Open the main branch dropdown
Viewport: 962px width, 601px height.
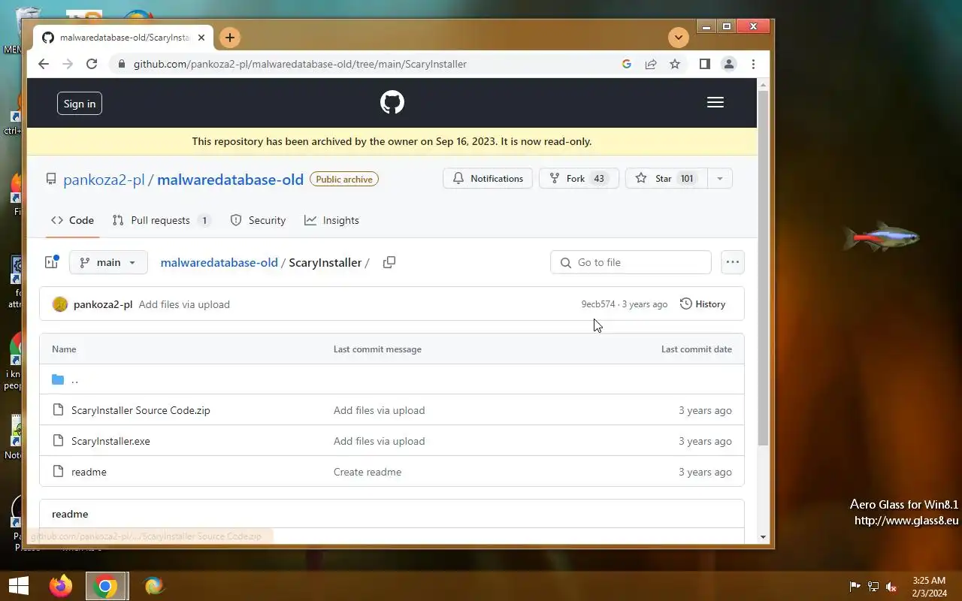[108, 262]
